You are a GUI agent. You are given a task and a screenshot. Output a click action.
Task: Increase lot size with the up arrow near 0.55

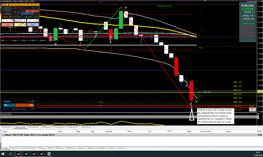coord(24,21)
